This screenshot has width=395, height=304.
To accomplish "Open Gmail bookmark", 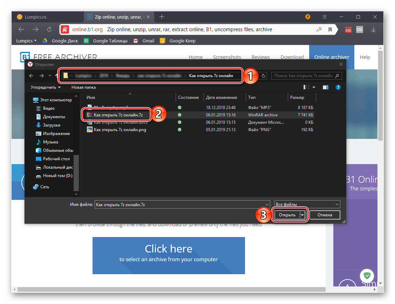I will click(144, 41).
